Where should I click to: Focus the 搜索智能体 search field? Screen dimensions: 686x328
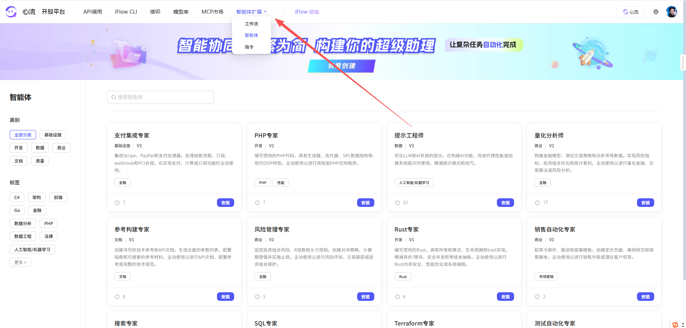[x=161, y=97]
